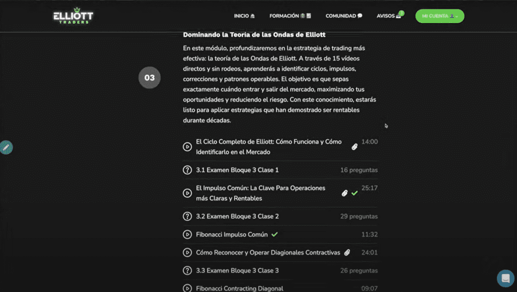Open lesson El Impulso Común: La Clave
The height and width of the screenshot is (292, 517).
(260, 193)
